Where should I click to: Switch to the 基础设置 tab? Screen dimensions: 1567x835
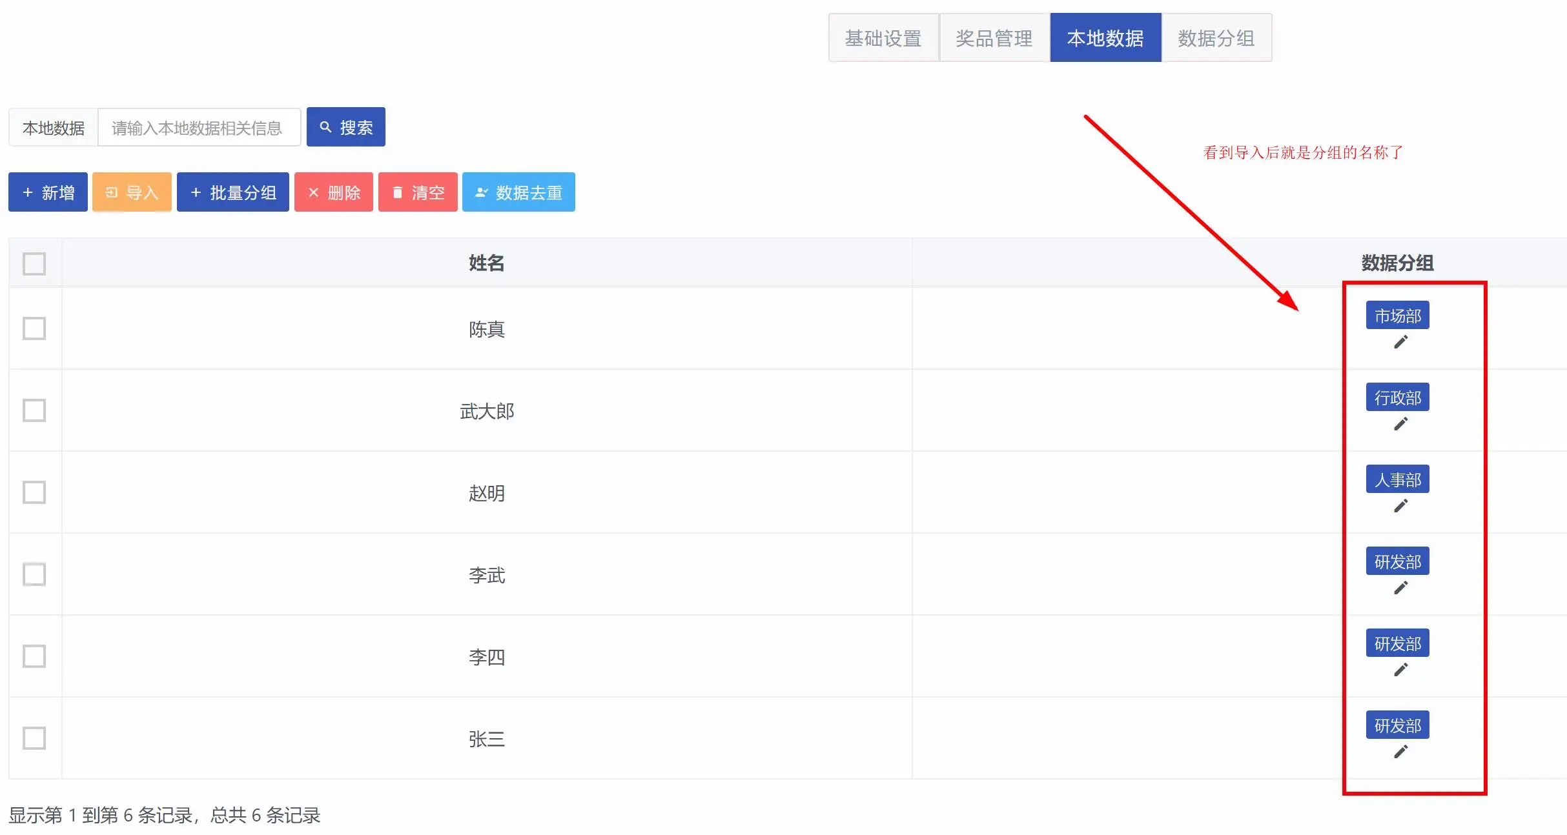883,38
